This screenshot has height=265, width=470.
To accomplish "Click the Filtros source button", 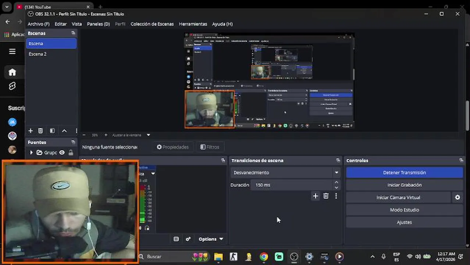I will point(210,147).
